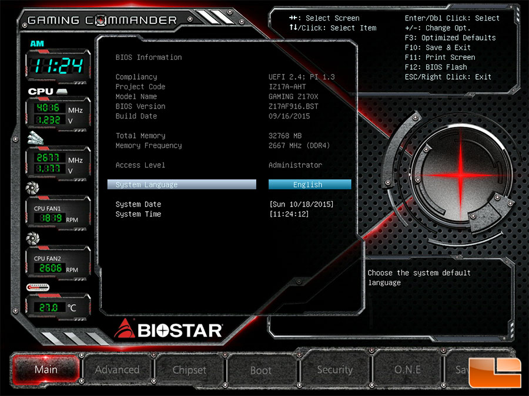Click the thermometer temperature icon
The height and width of the screenshot is (396, 529).
click(x=38, y=287)
